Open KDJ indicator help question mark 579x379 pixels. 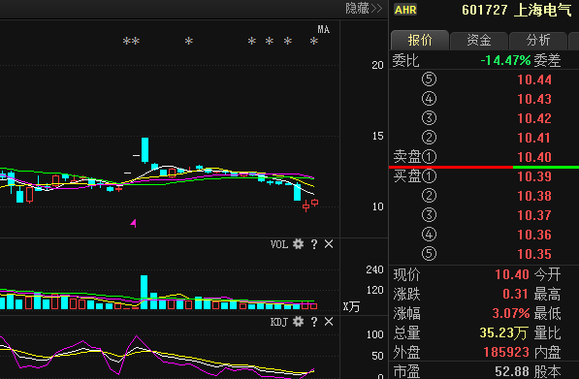click(314, 322)
